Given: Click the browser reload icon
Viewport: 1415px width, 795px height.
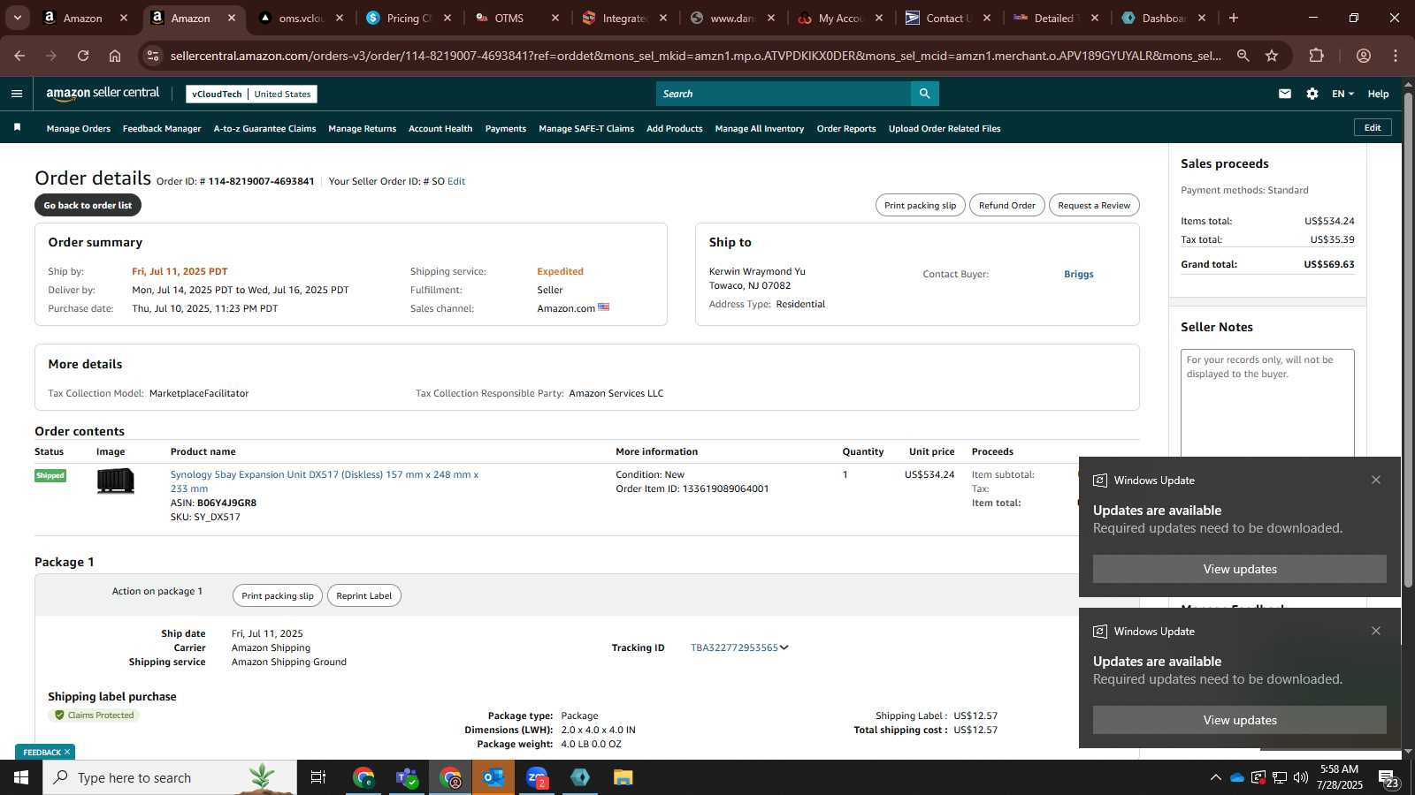Looking at the screenshot, I should point(83,56).
